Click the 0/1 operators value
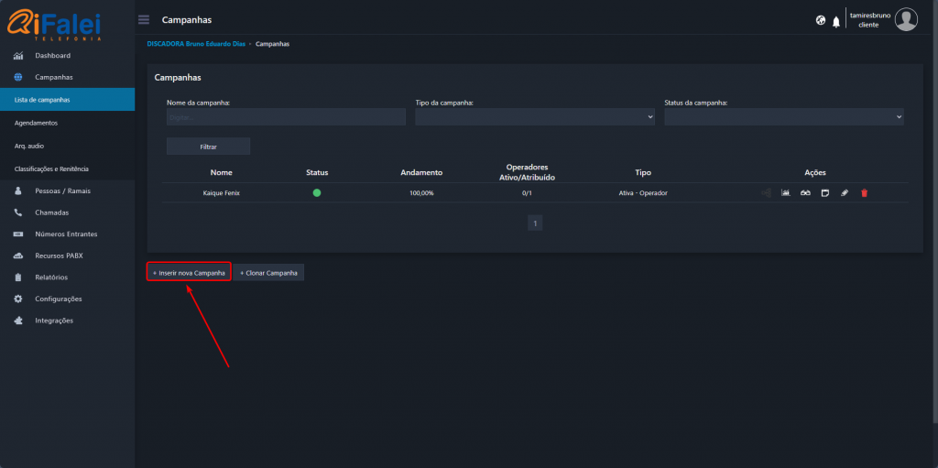The width and height of the screenshot is (938, 468). (527, 193)
